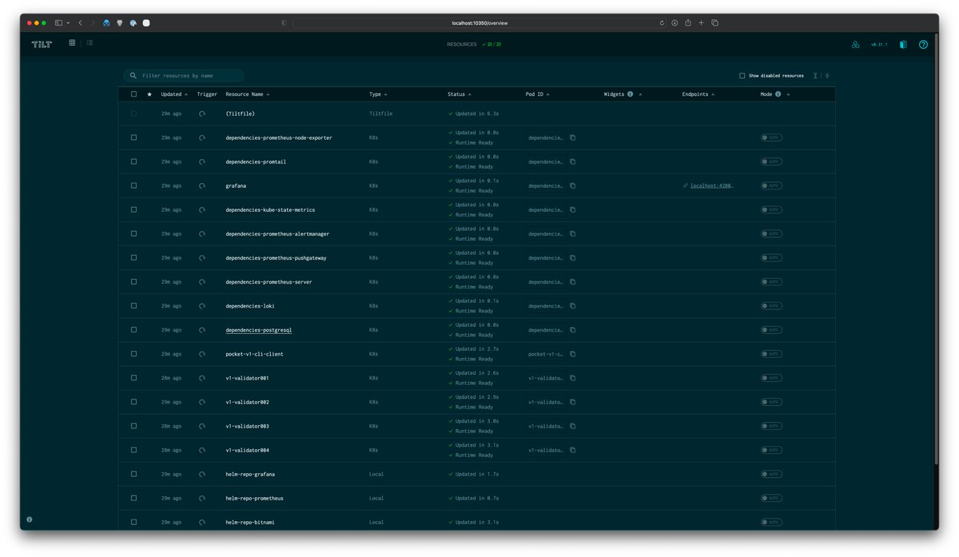This screenshot has width=959, height=557.
Task: Open the dependencies-postgresql resource
Action: pyautogui.click(x=257, y=329)
